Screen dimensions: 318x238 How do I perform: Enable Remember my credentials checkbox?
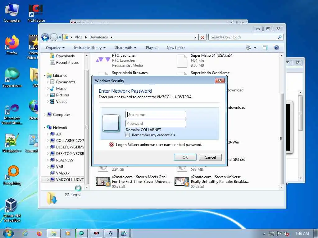pos(128,135)
